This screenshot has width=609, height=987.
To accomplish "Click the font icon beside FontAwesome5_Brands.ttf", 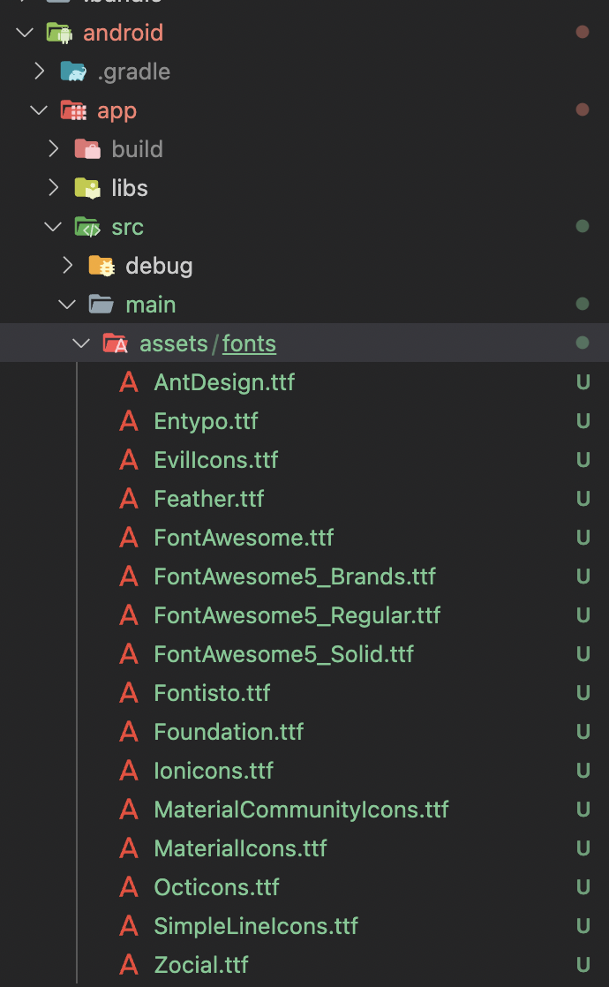I will (129, 576).
